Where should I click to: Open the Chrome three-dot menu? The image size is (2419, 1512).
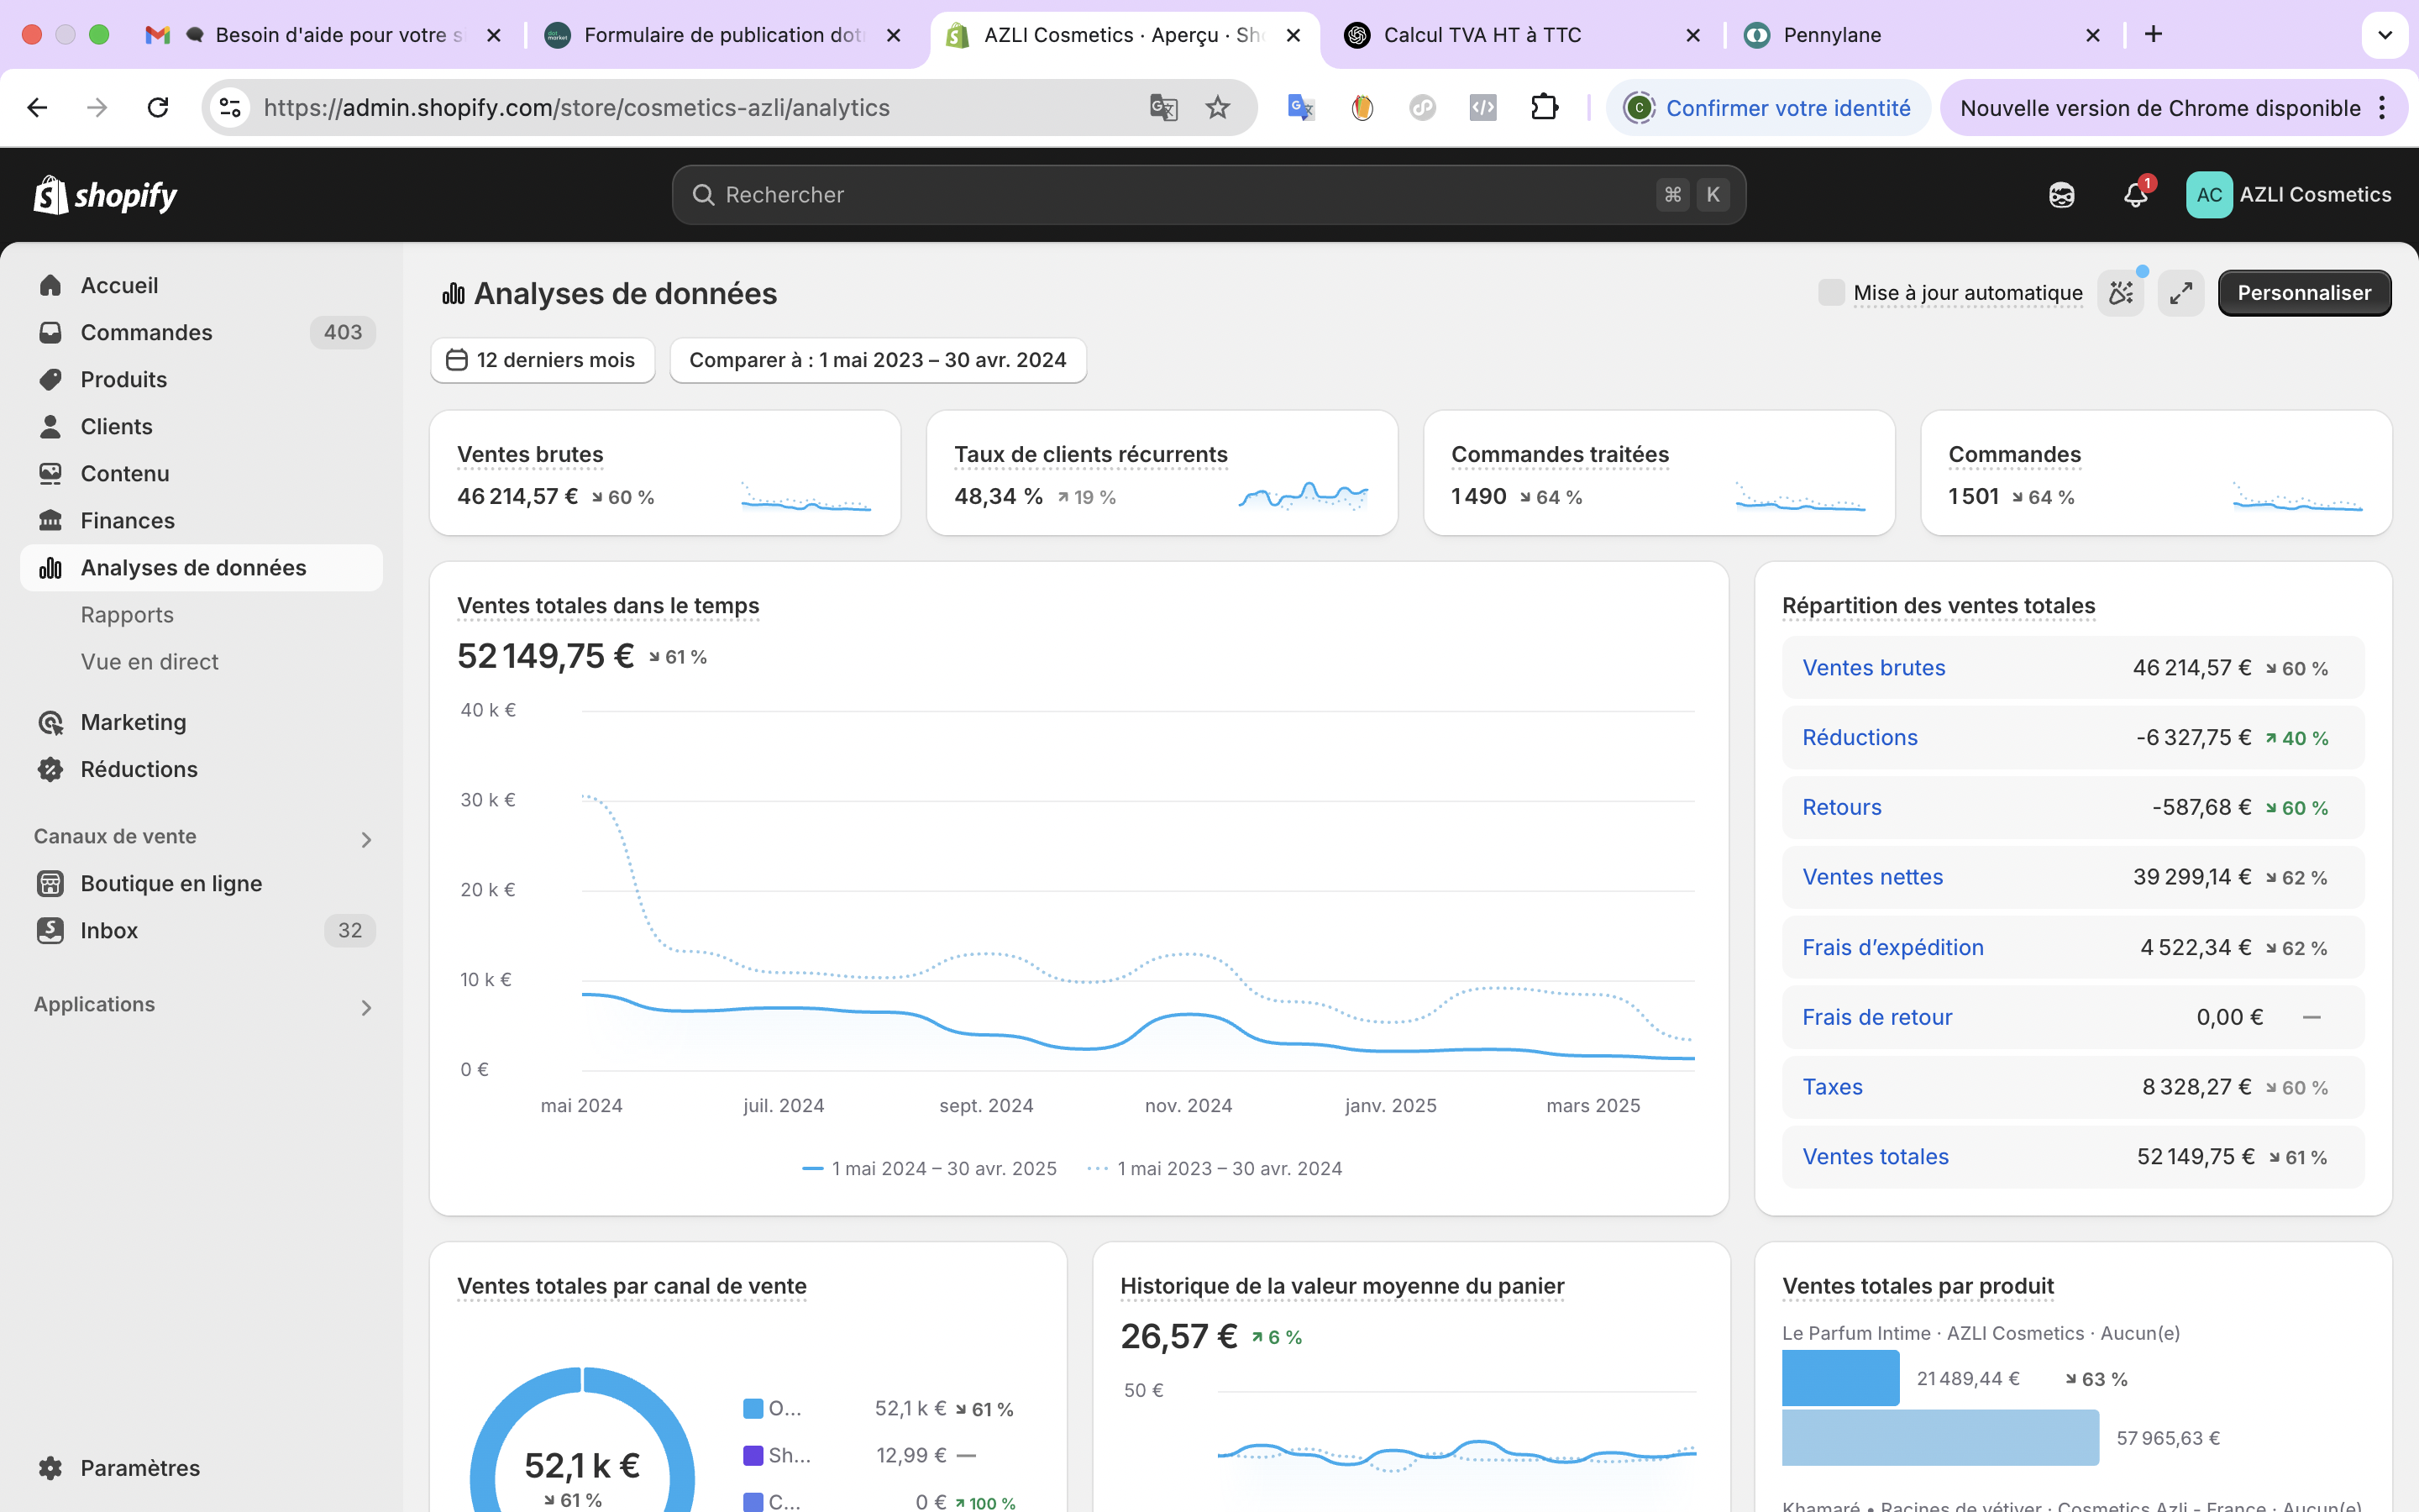pyautogui.click(x=2383, y=108)
